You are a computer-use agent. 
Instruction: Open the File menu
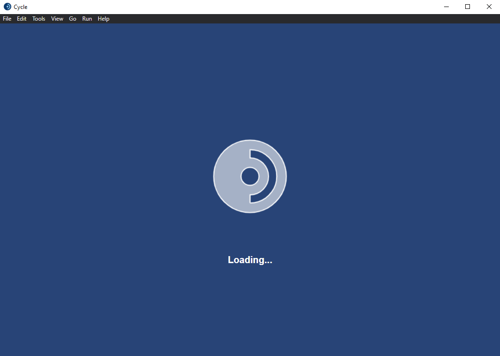(x=7, y=19)
